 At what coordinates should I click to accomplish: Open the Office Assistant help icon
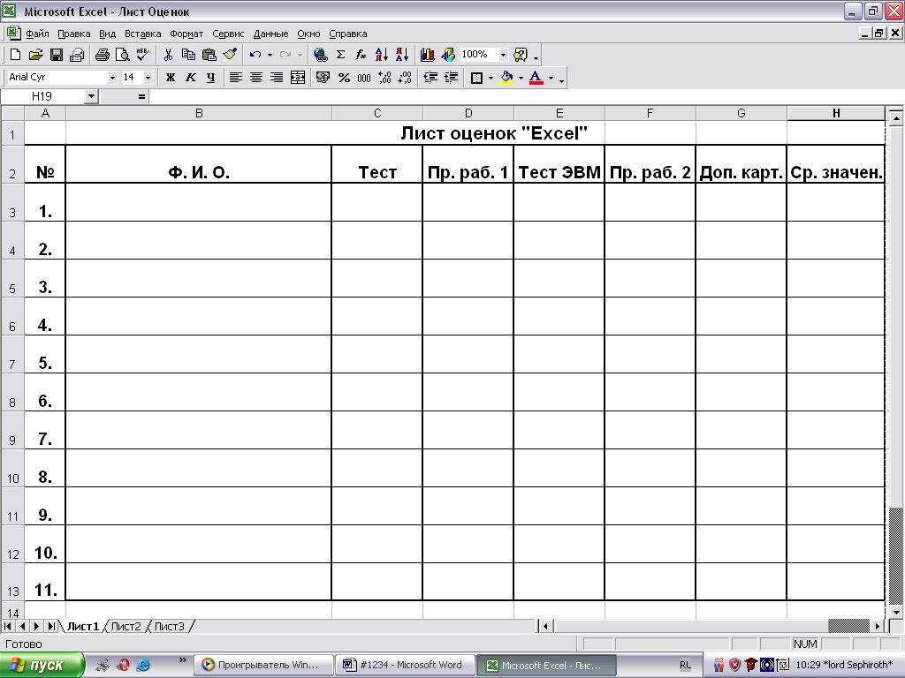pyautogui.click(x=520, y=55)
